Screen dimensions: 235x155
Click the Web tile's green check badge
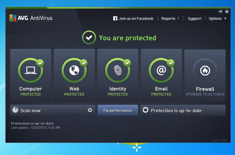[x=84, y=63]
